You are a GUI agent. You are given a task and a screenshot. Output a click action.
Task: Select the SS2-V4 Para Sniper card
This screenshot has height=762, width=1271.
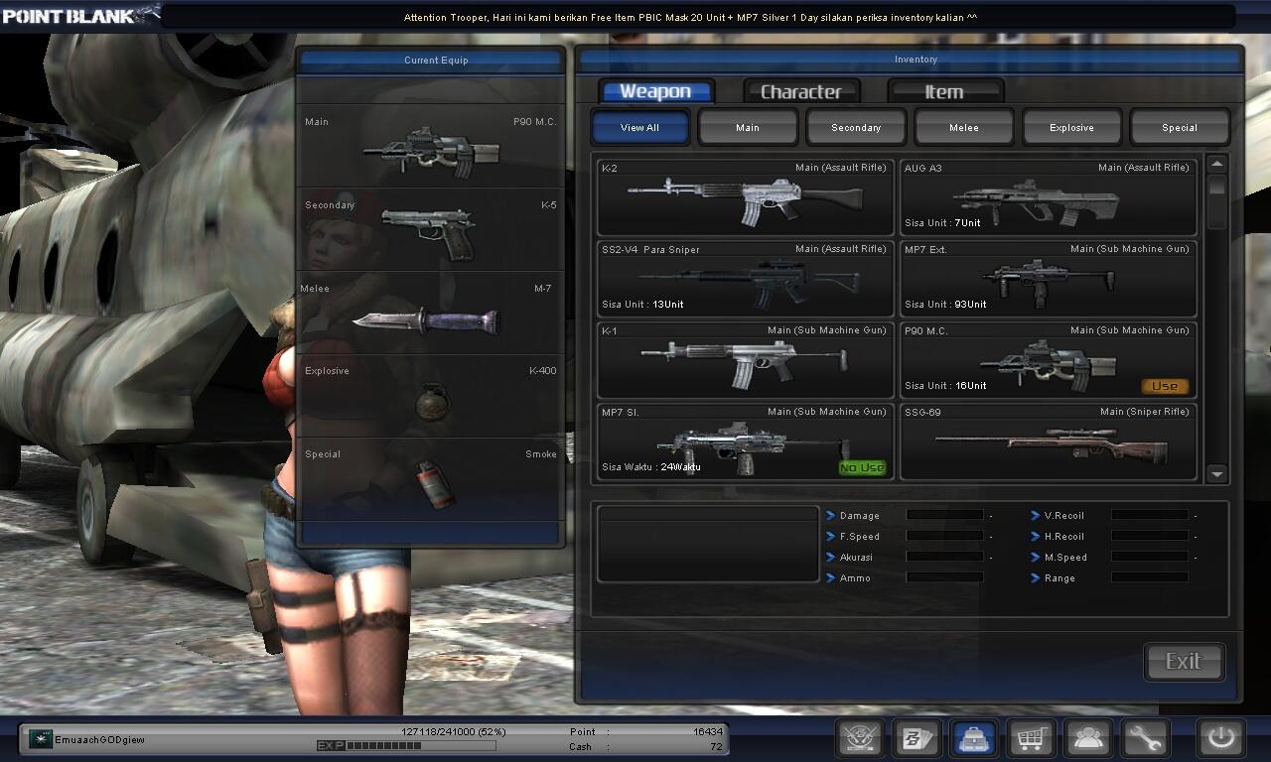tap(746, 278)
